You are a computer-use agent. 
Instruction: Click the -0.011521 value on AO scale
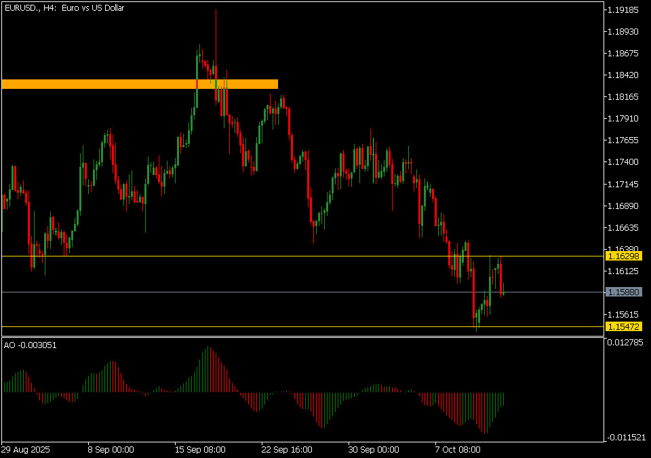click(x=625, y=438)
